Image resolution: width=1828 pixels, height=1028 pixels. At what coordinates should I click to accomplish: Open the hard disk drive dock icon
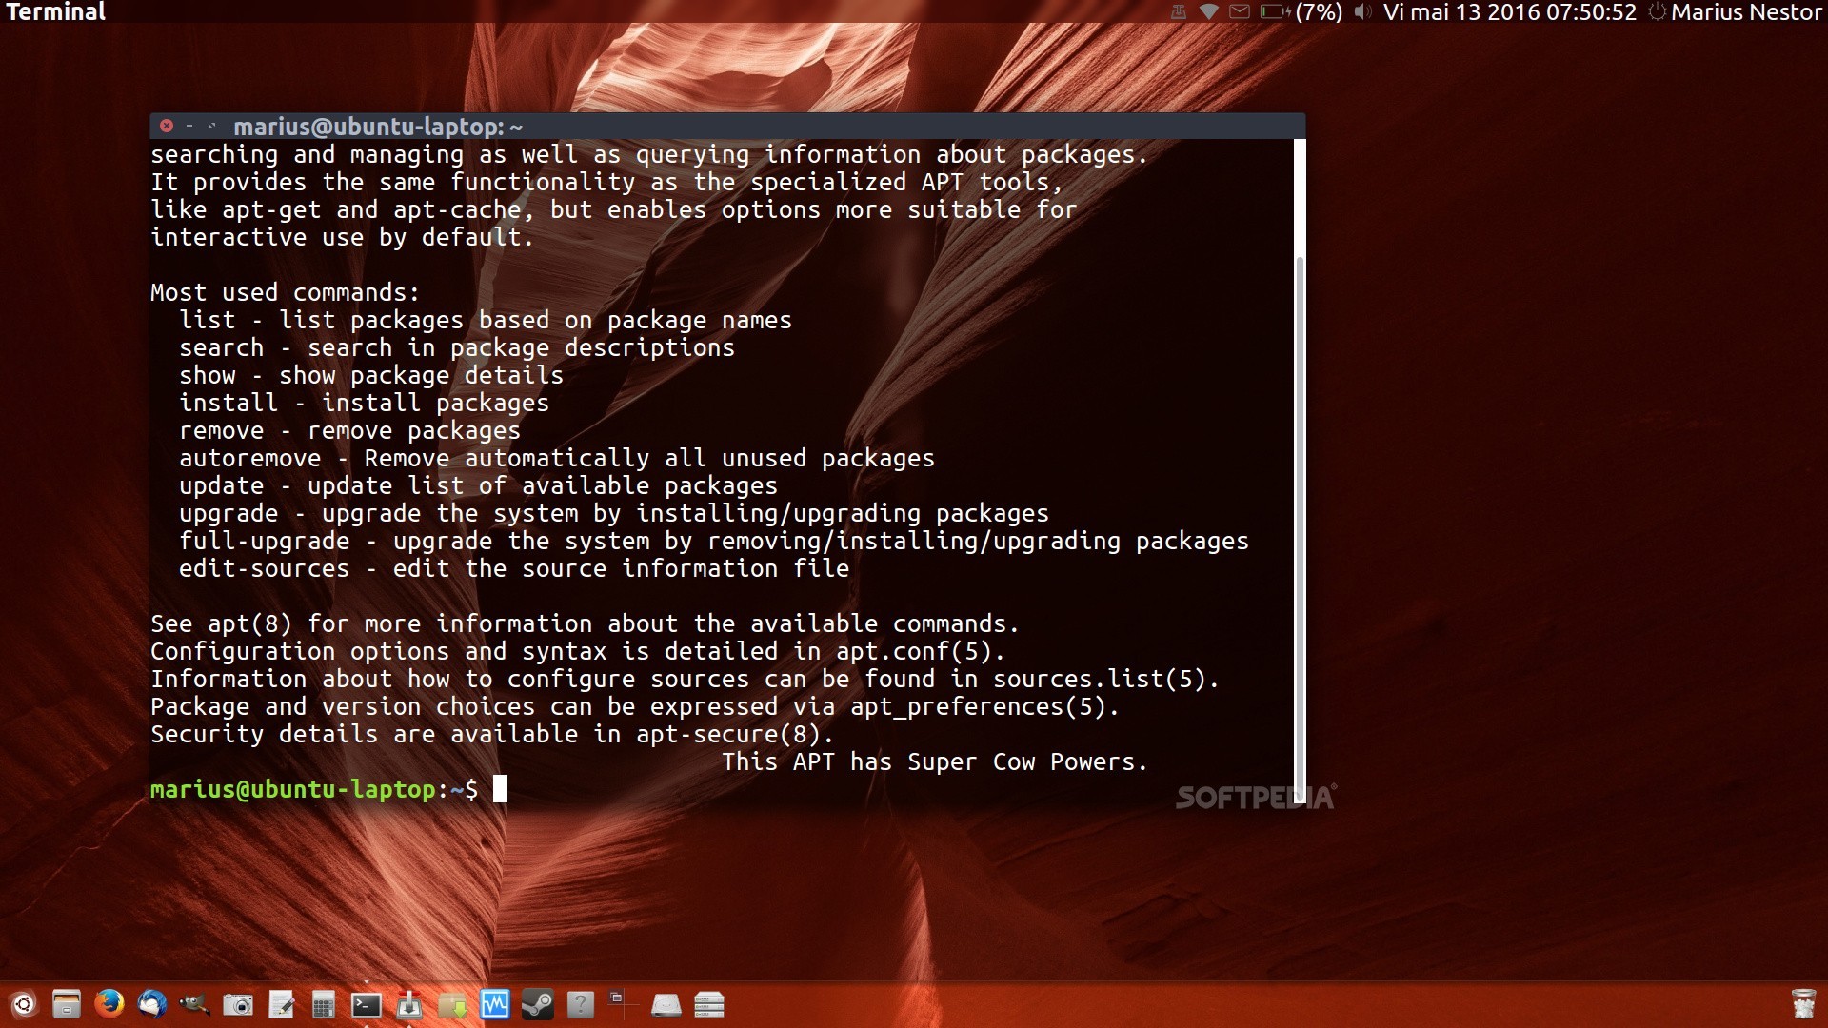(666, 1004)
